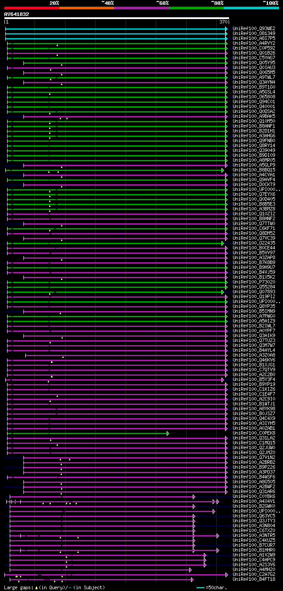
Task: Click the white query sequence bar
Action: [117, 18]
